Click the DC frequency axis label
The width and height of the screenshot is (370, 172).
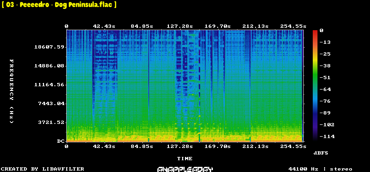[60, 141]
